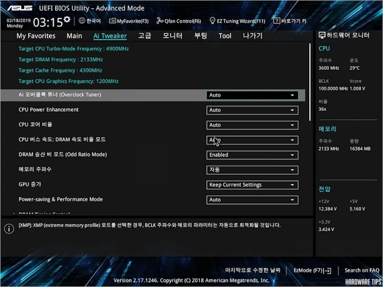This screenshot has height=287, width=383.
Task: Click the globe language icon
Action: pyautogui.click(x=82, y=21)
